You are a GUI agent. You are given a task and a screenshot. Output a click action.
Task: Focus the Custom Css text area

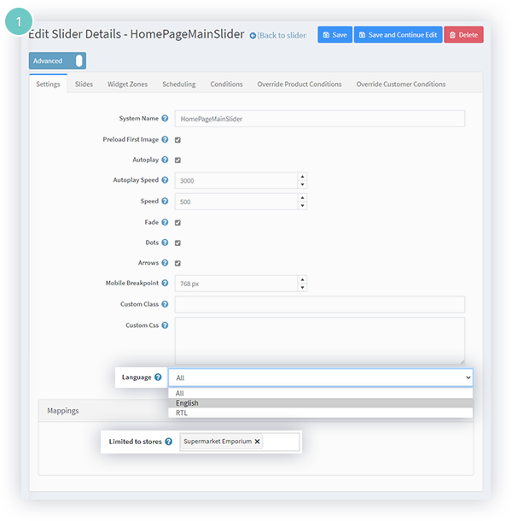click(x=320, y=341)
